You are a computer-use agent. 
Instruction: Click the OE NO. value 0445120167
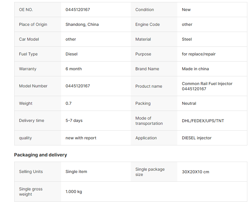[x=78, y=10]
